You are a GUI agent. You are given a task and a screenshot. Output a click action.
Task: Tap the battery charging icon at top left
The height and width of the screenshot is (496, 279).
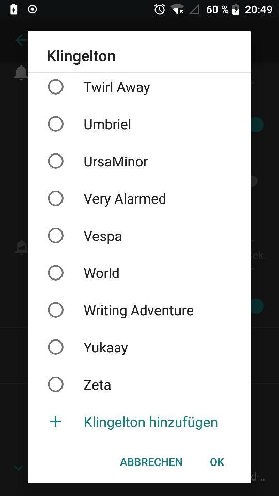point(13,9)
